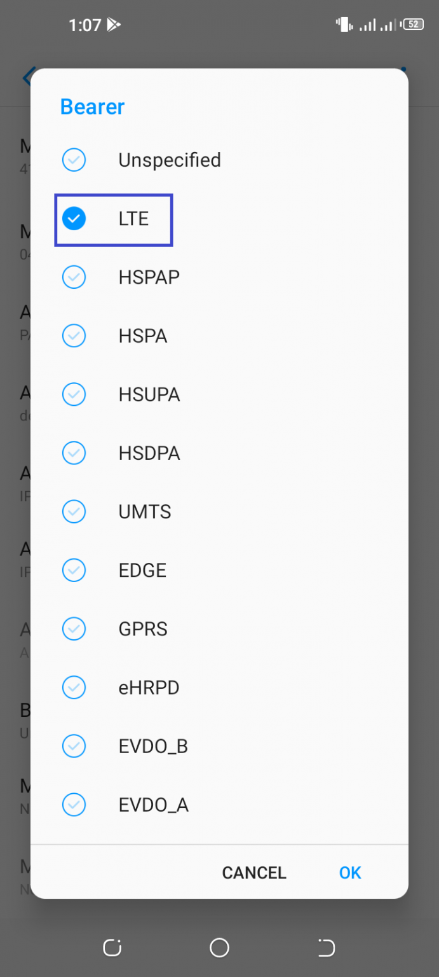The width and height of the screenshot is (439, 977).
Task: Uncheck the LTE bearer option
Action: 74,219
